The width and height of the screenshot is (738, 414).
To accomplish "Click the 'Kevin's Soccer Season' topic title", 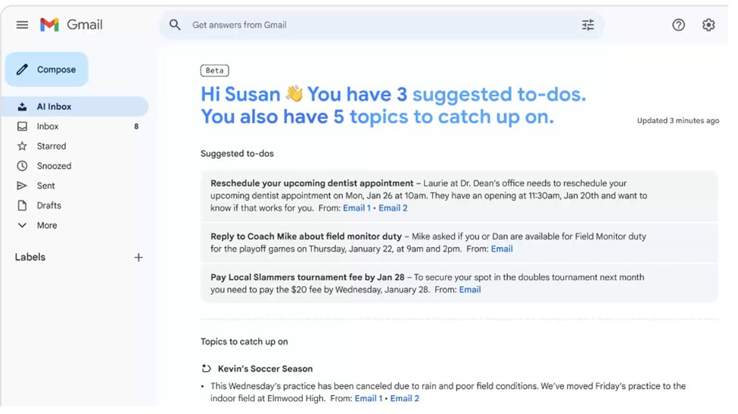I will point(265,369).
